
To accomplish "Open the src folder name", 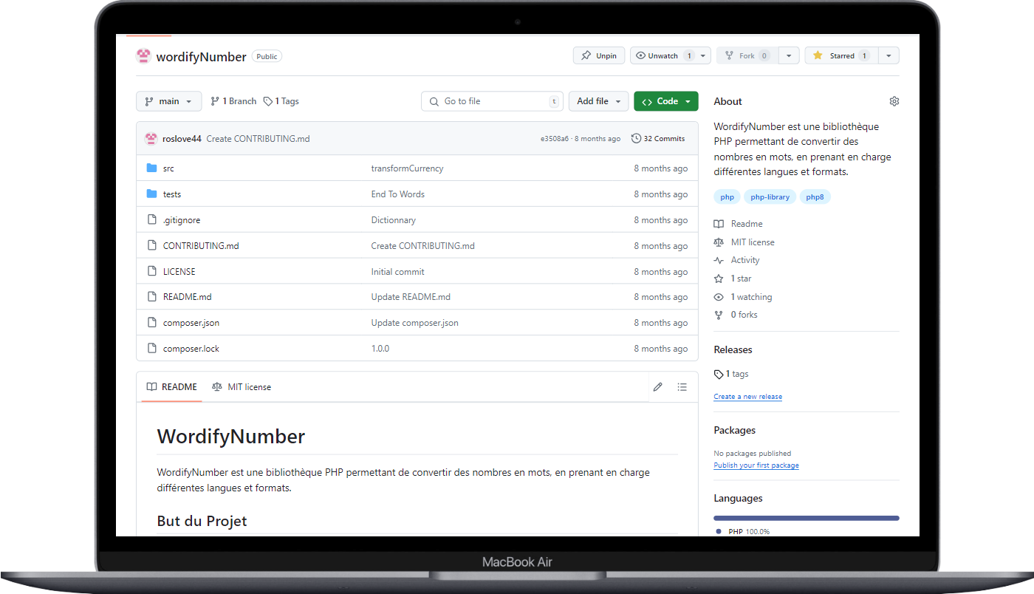I will pyautogui.click(x=168, y=168).
